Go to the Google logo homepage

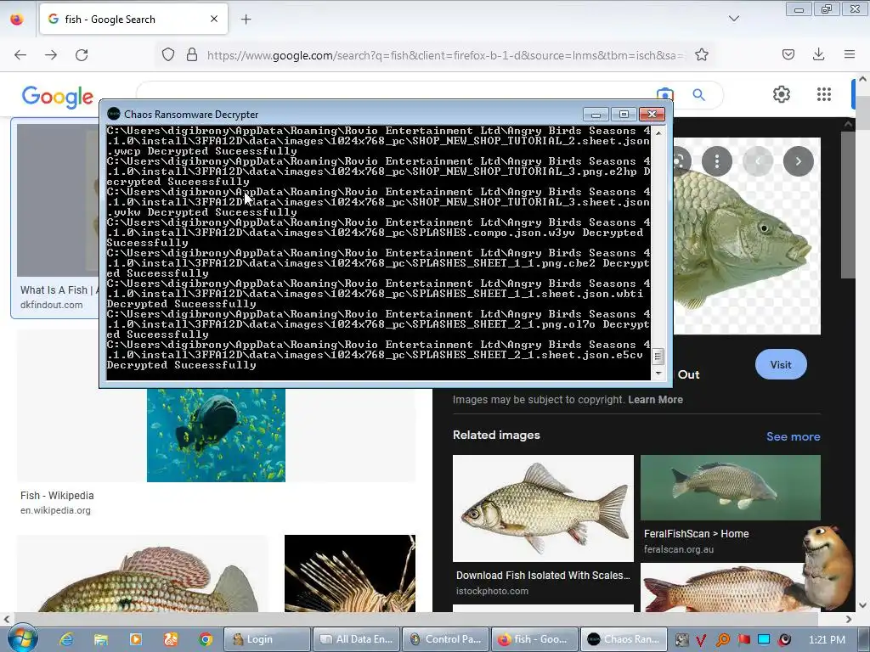click(58, 97)
